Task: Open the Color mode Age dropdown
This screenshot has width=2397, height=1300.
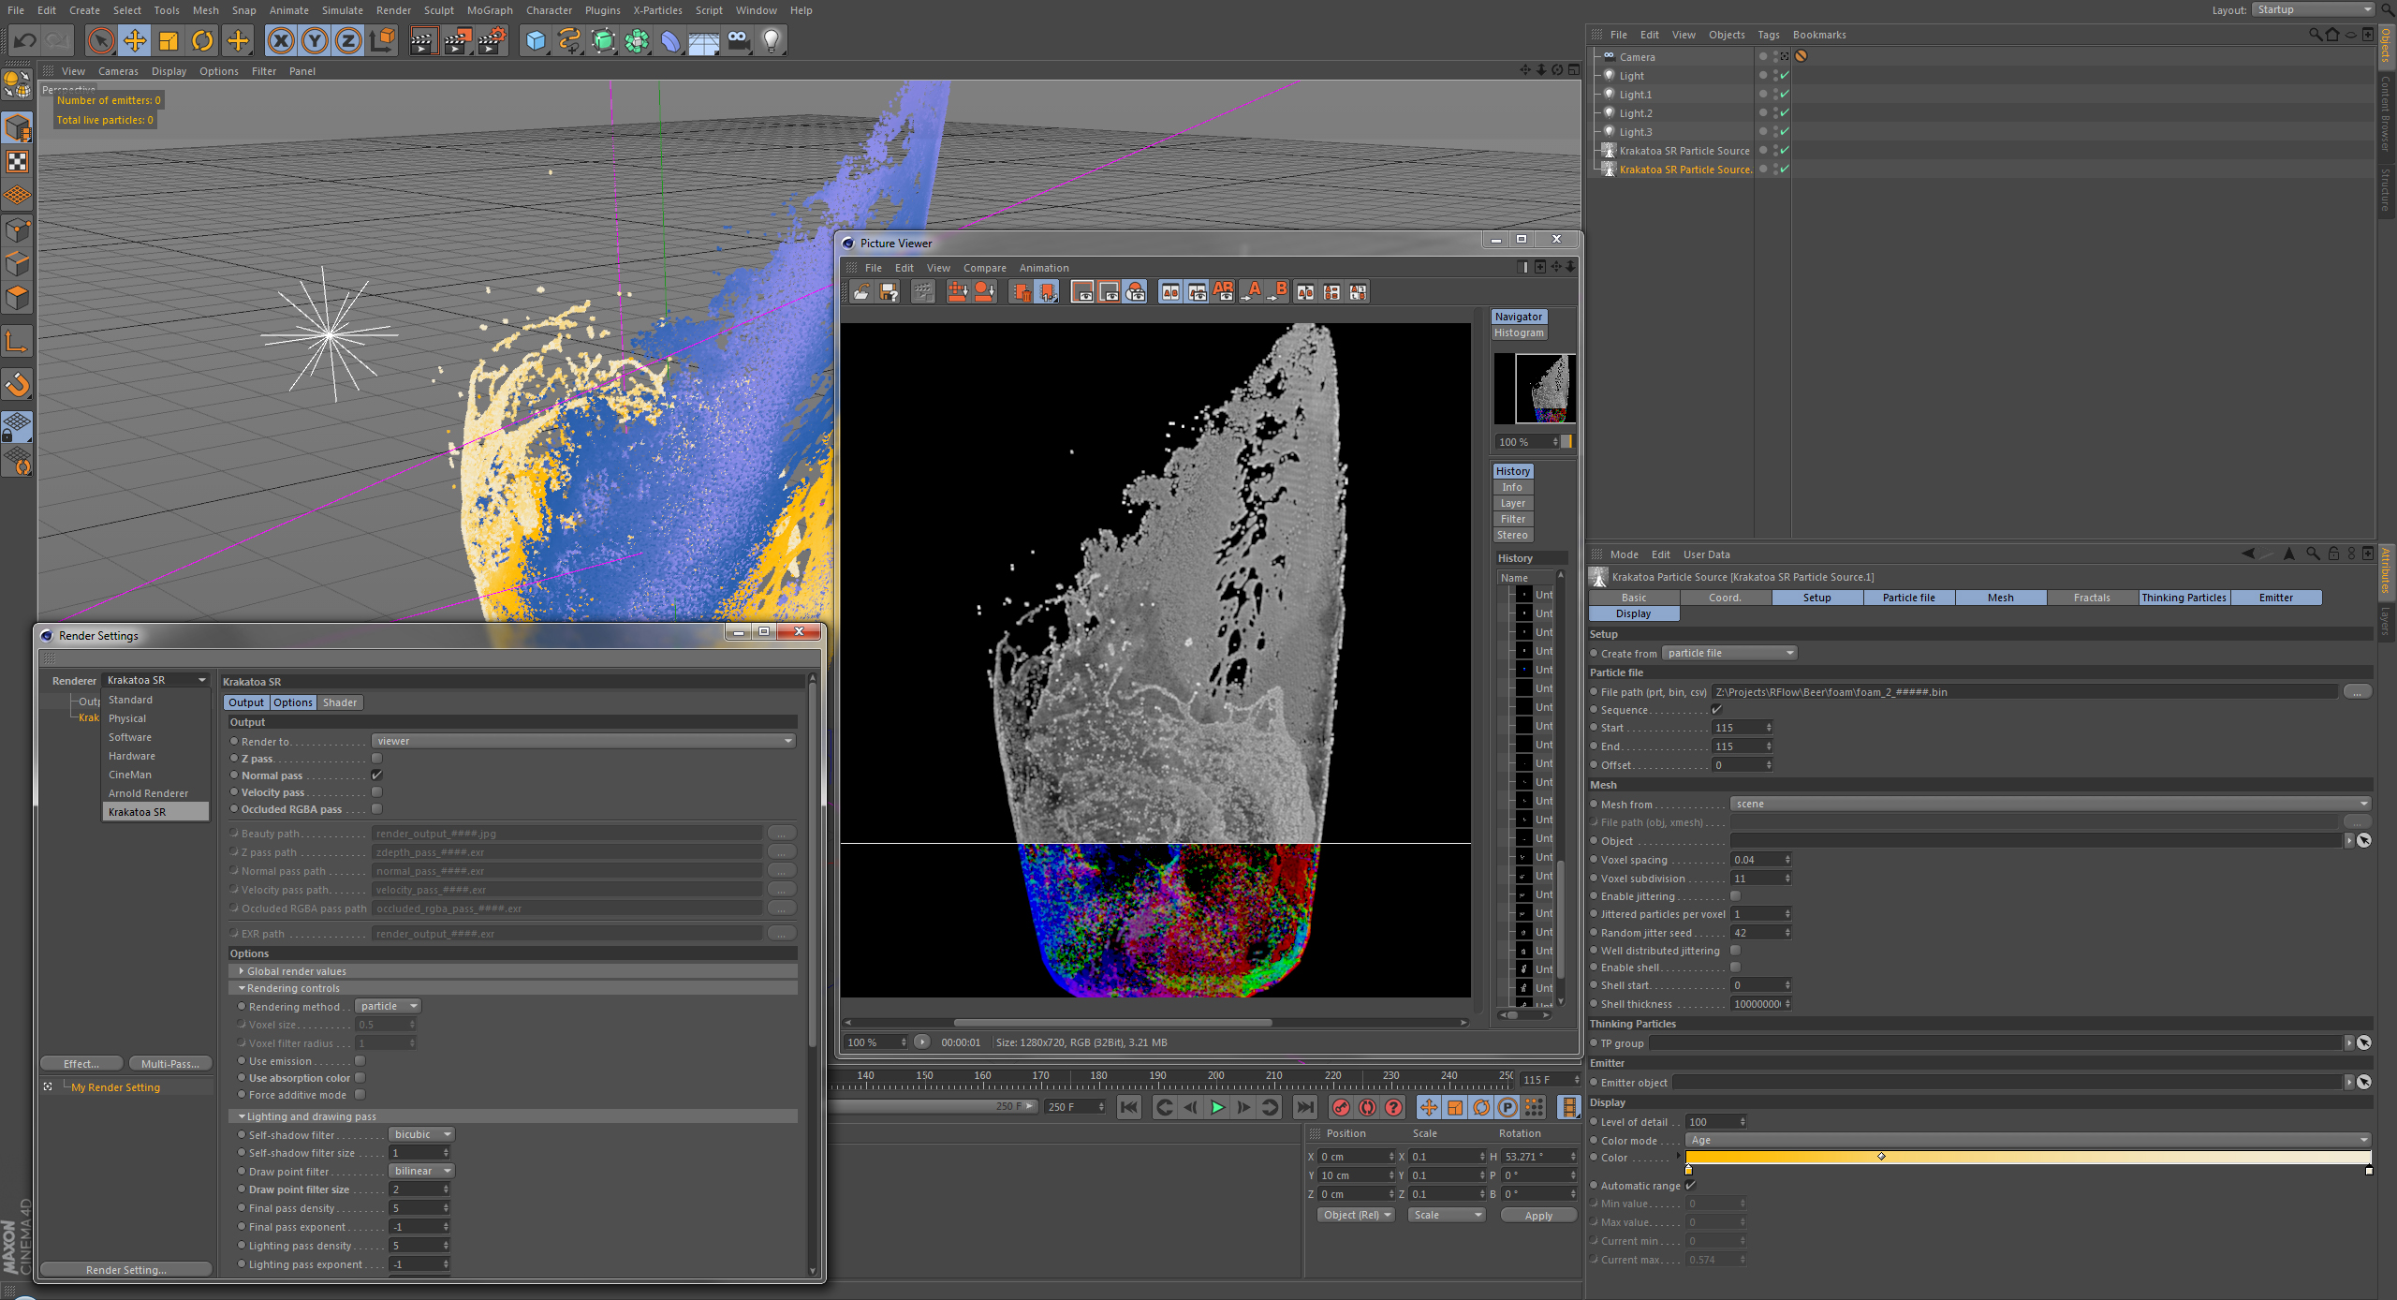Action: click(x=2027, y=1140)
